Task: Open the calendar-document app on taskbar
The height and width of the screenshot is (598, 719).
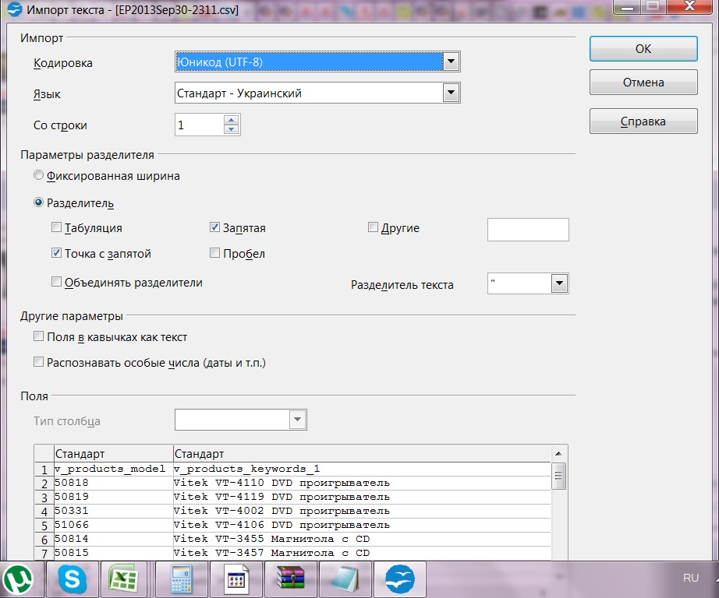Action: pos(236,579)
